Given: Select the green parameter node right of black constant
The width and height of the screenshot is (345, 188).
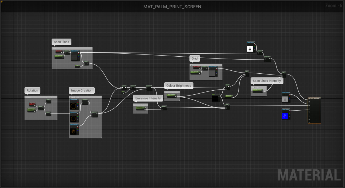Looking at the screenshot, I should click(229, 96).
